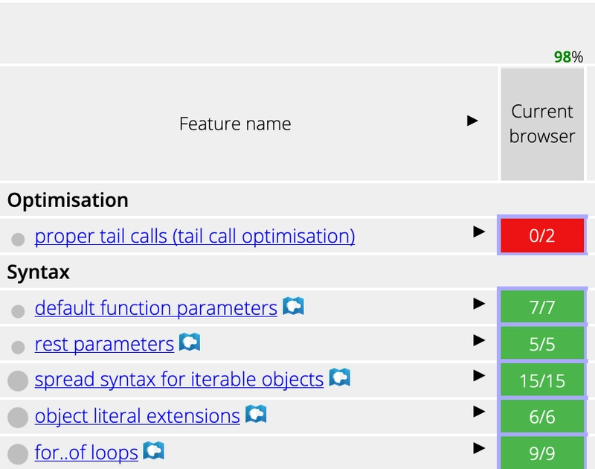Expand the default function parameters subtests arrow
Screen dimensions: 595x469
(x=480, y=304)
